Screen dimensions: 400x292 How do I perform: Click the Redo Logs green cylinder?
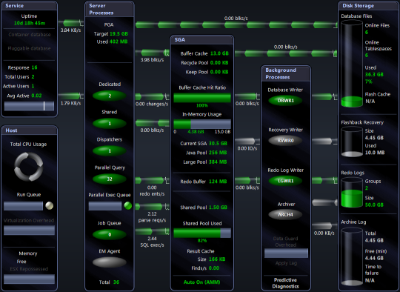point(352,193)
